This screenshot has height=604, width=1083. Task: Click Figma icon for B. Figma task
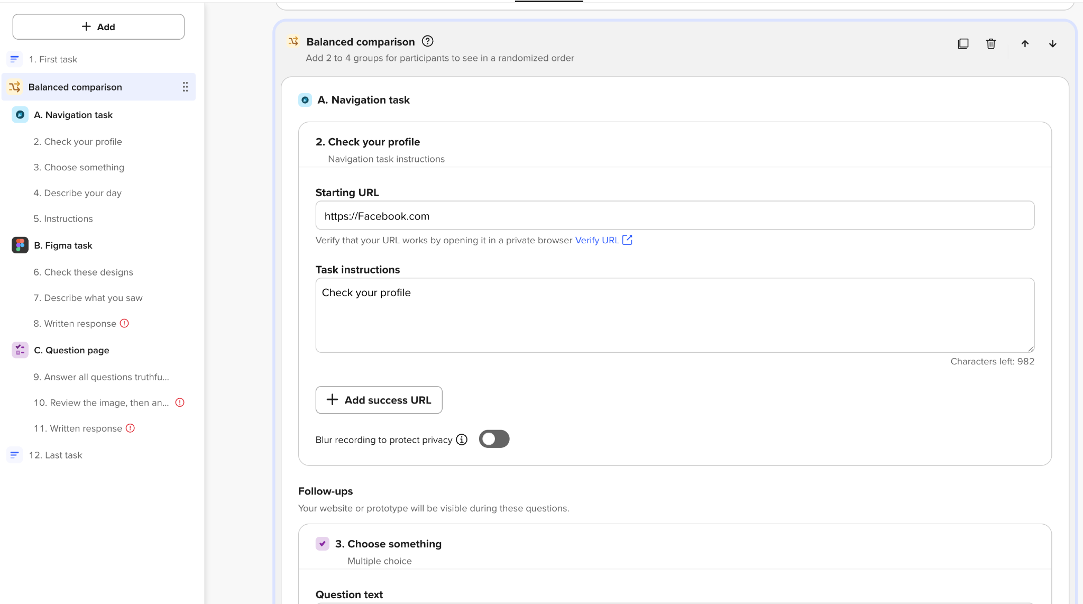[20, 245]
